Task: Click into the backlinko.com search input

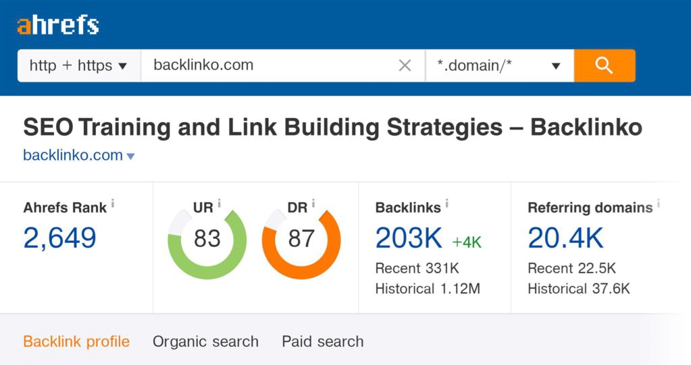Action: (x=270, y=65)
